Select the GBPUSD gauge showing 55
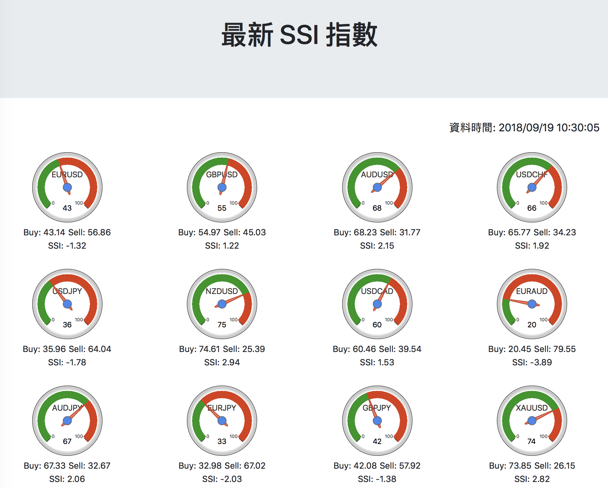Image resolution: width=608 pixels, height=488 pixels. point(222,187)
